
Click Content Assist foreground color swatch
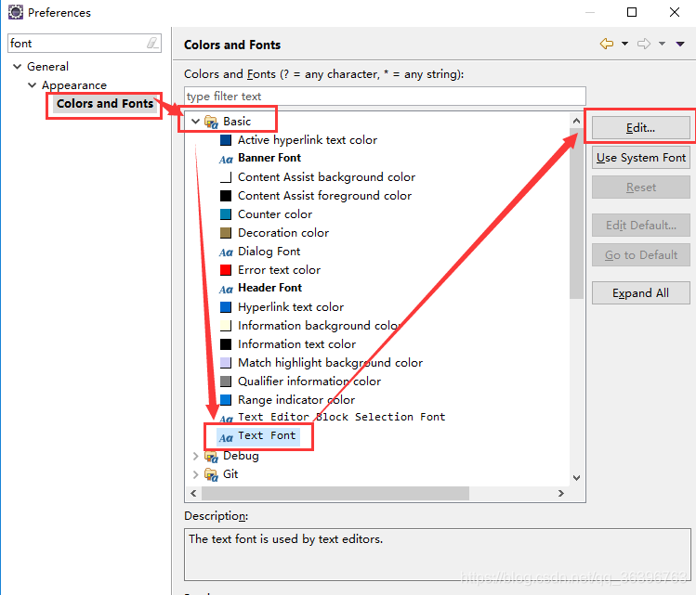point(226,196)
